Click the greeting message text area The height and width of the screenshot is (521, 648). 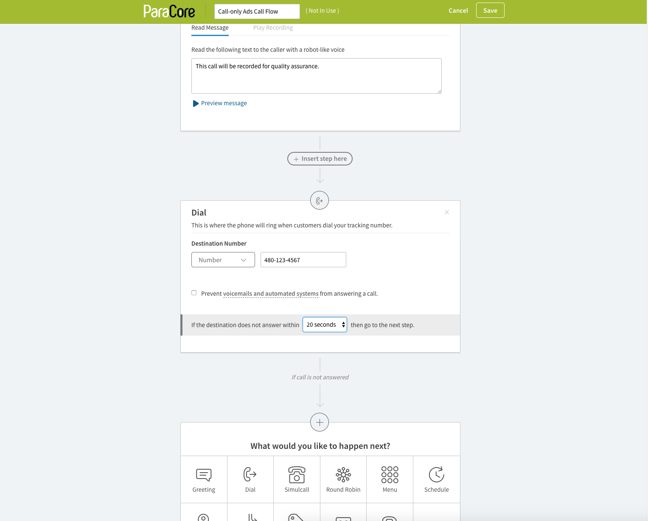pos(317,76)
